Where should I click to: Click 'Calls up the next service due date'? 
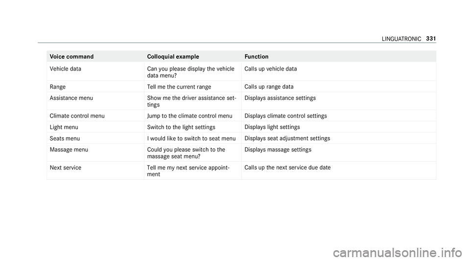tap(287, 168)
